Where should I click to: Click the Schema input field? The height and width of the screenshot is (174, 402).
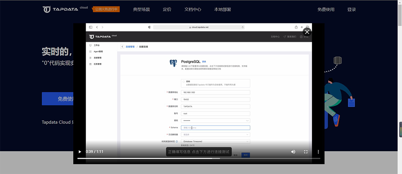216,128
